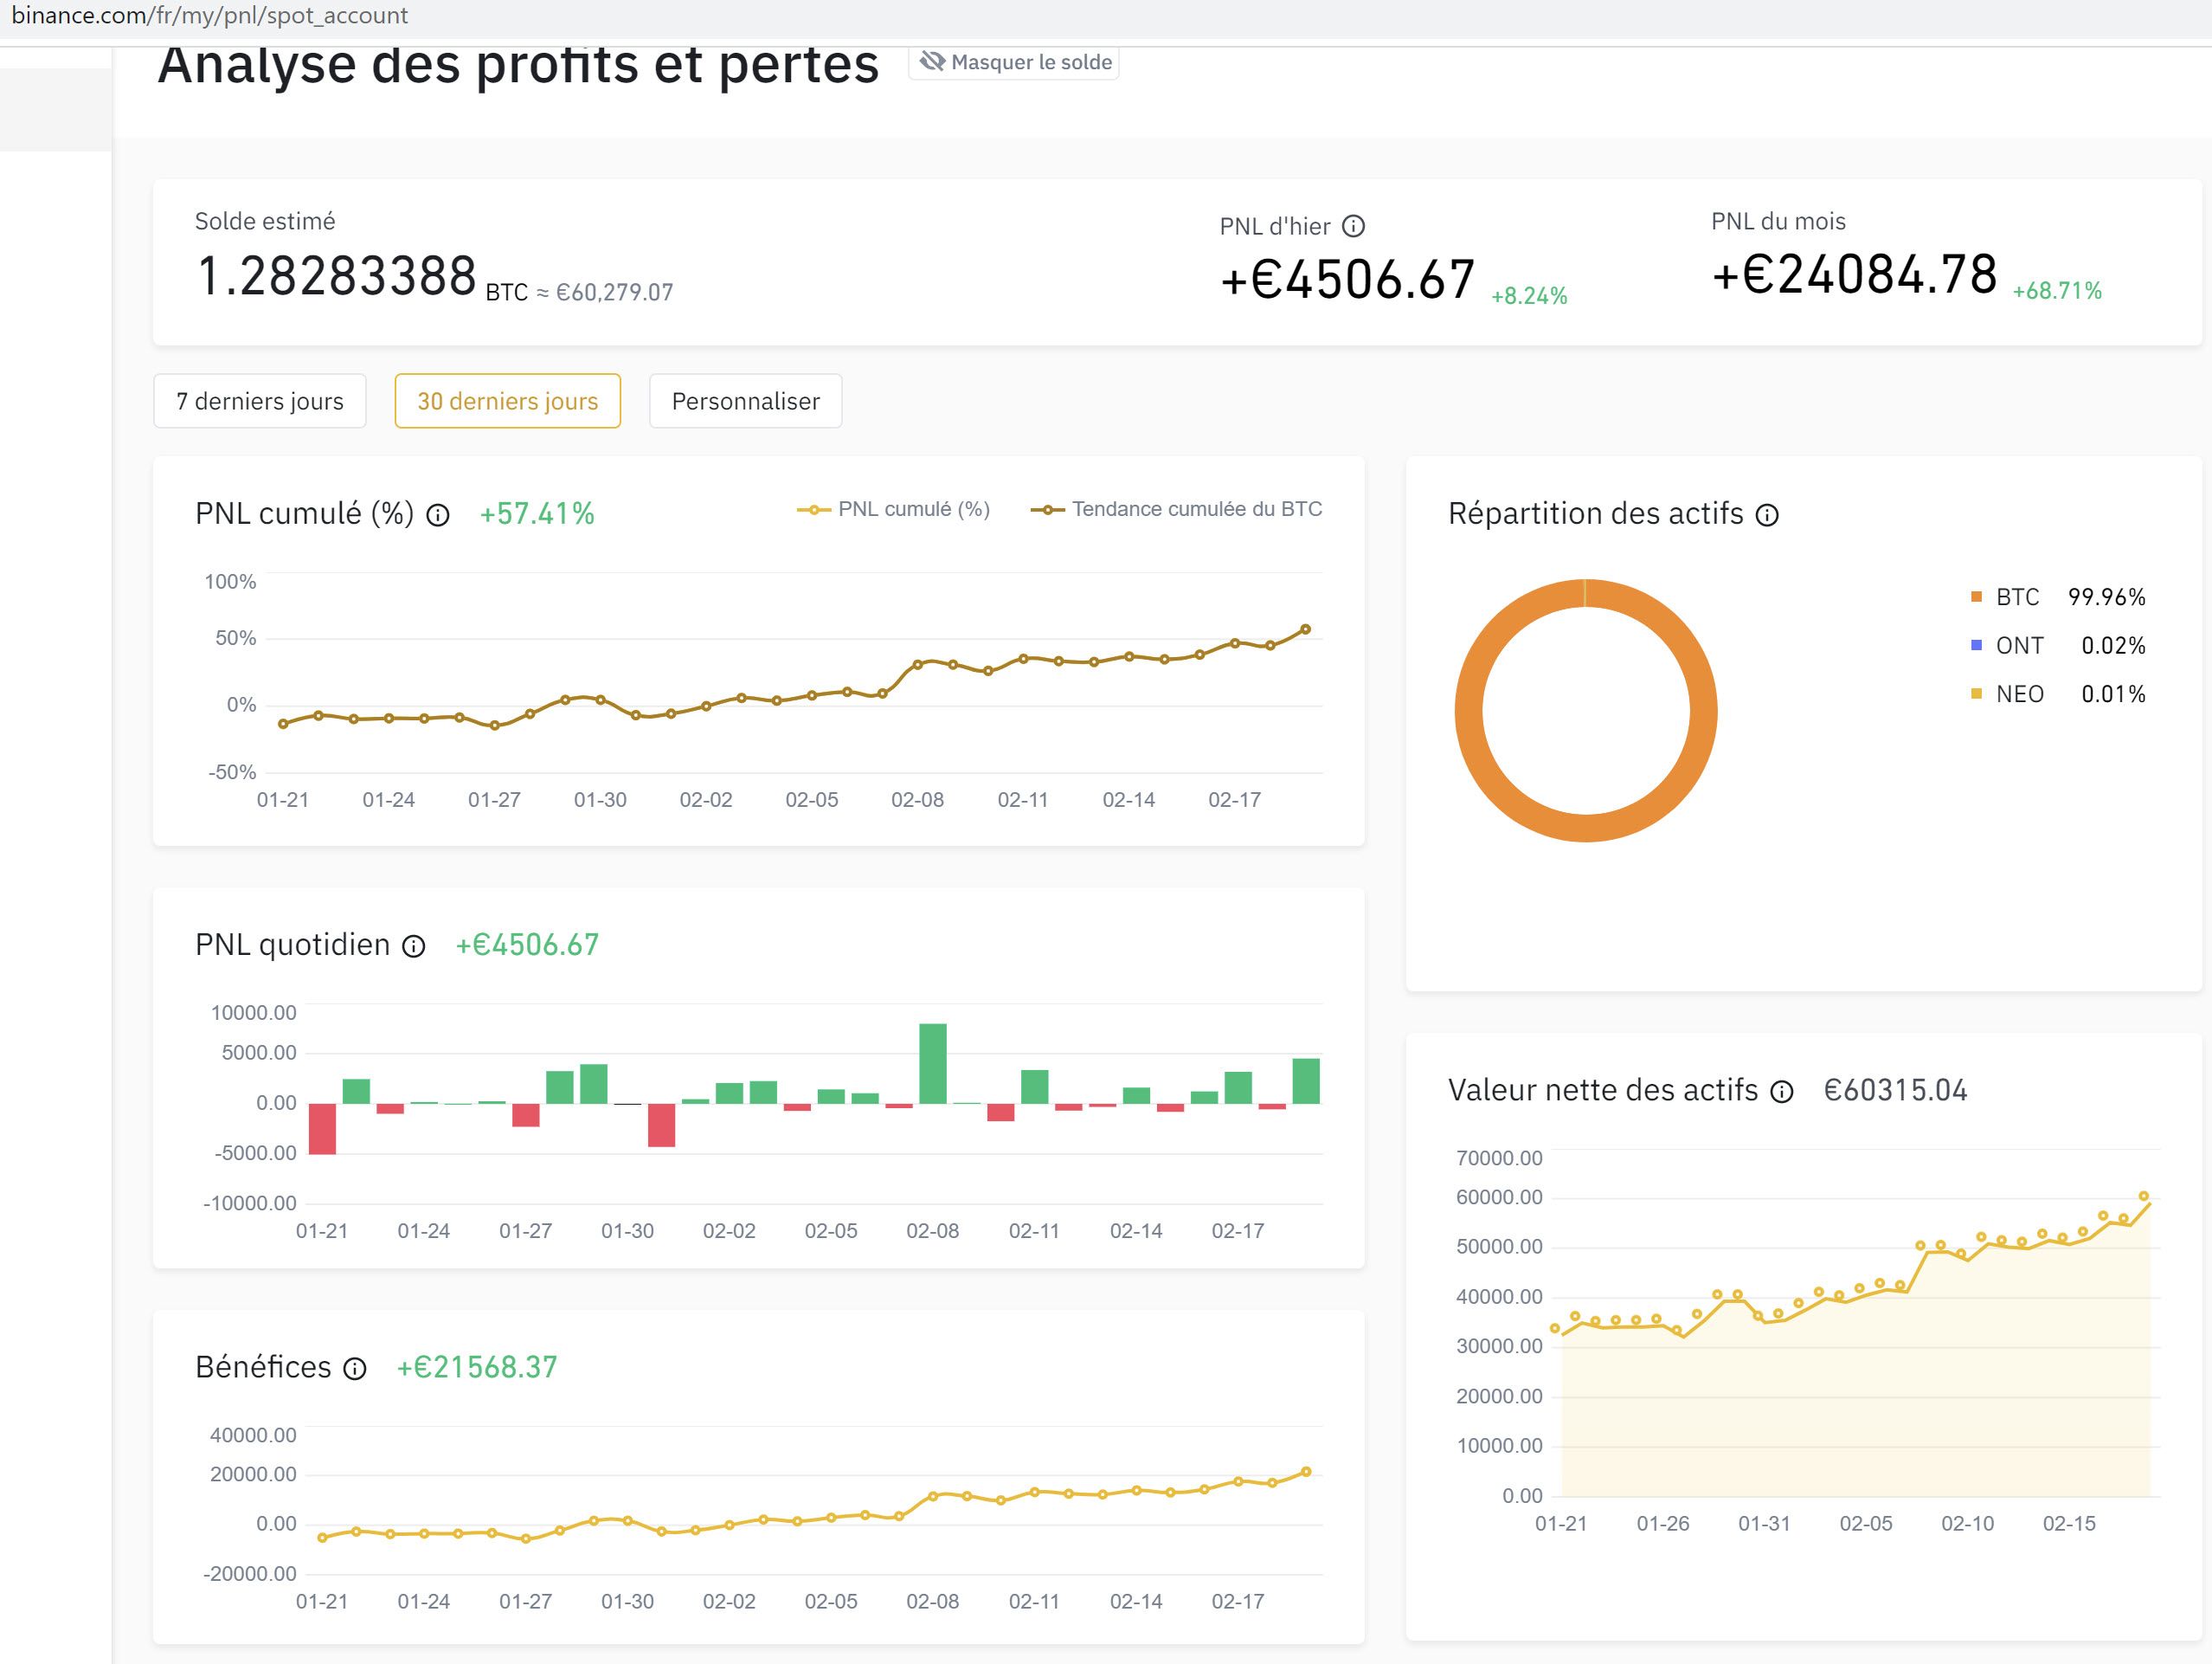Click the Solde estimé 1.28283388 value

[337, 275]
